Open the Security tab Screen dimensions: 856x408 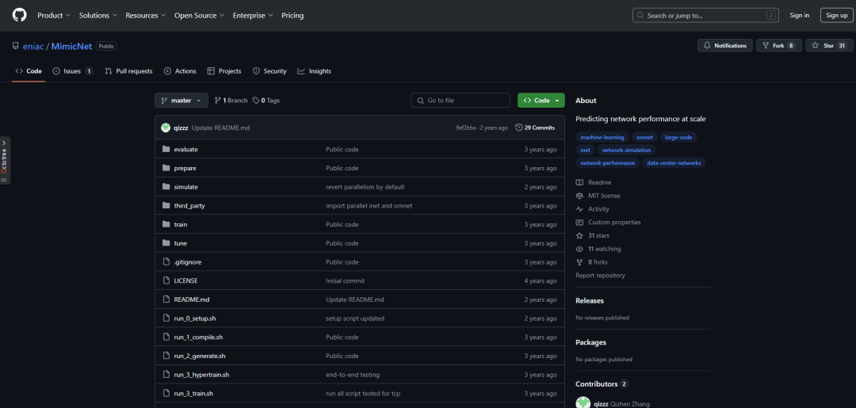(x=269, y=71)
